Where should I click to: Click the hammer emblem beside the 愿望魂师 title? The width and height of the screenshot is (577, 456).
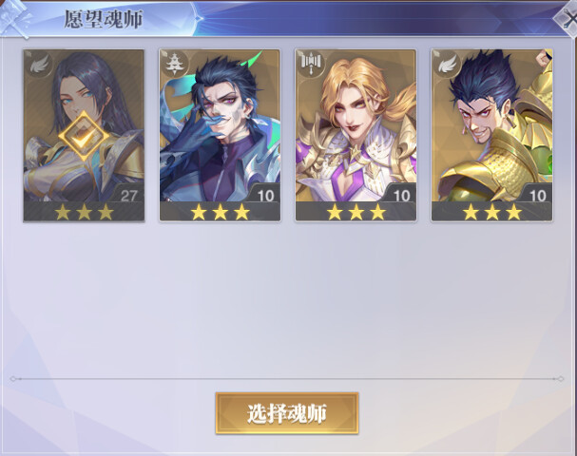point(14,19)
